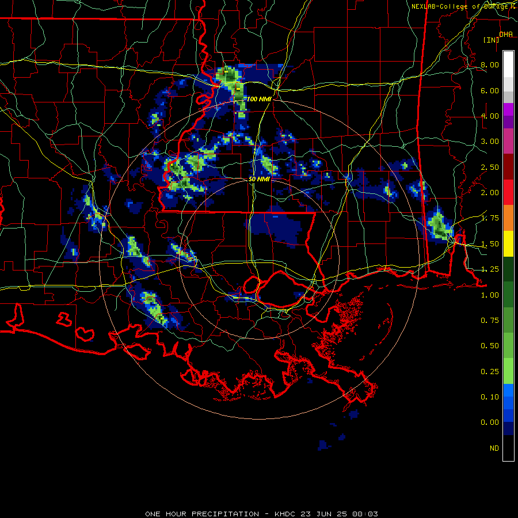Click the 1.75 legend value
This screenshot has height=518, width=518.
click(490, 218)
